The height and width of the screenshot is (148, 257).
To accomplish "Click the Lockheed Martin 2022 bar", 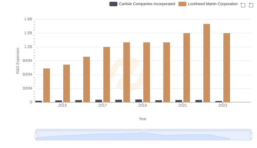I will (x=207, y=63).
